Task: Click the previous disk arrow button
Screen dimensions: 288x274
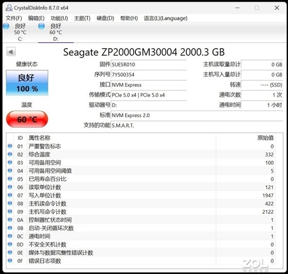Action: pos(11,52)
